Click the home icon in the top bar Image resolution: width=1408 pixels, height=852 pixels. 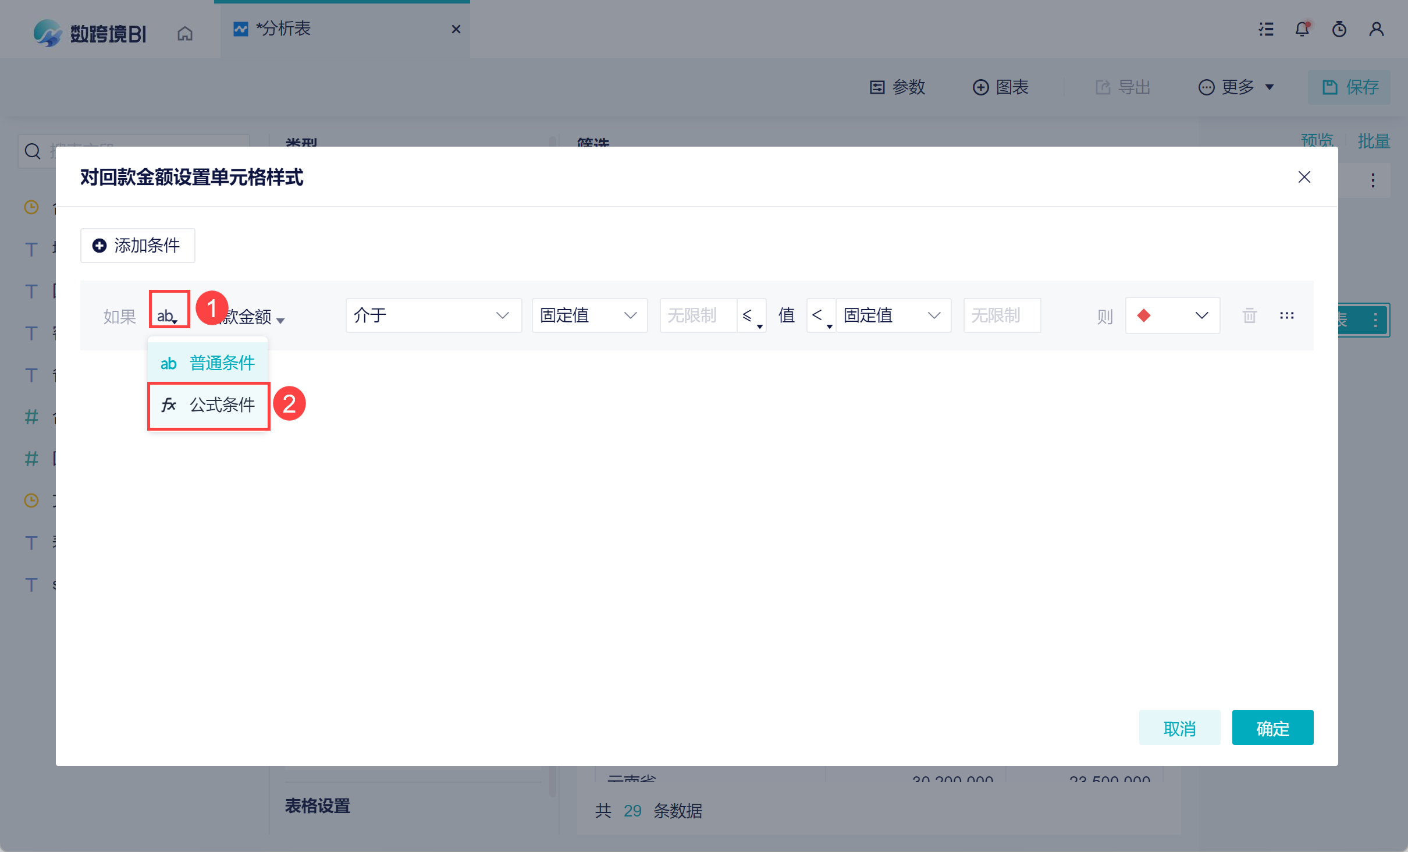click(x=185, y=34)
